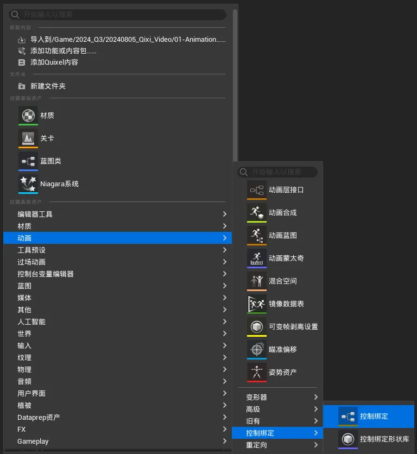Screen dimensions: 417x454
Task: Click 新建文件夹 to create a folder
Action: point(48,86)
